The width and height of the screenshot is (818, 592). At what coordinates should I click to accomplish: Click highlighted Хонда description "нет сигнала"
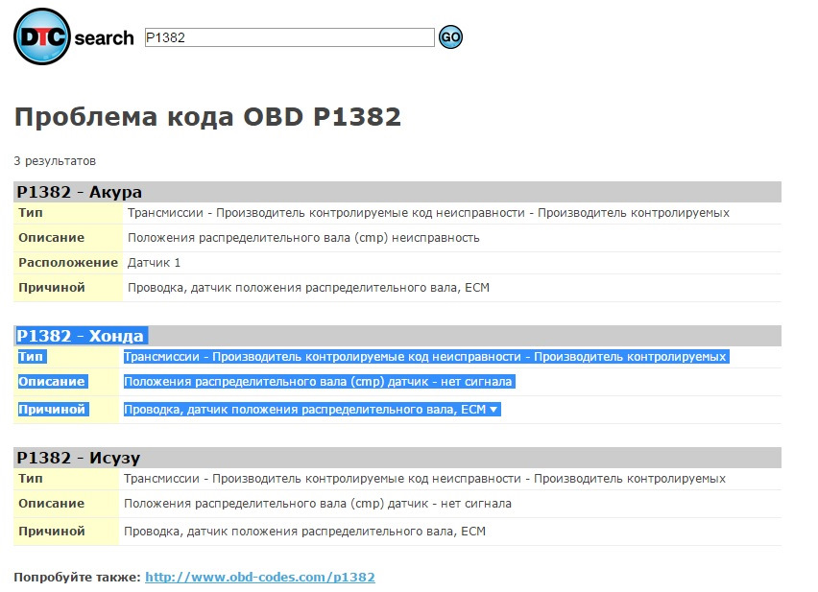coord(318,382)
